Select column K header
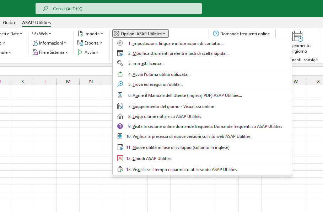The width and height of the screenshot is (323, 212). point(23,81)
